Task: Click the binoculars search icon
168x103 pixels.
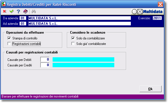Action: pyautogui.click(x=34, y=12)
